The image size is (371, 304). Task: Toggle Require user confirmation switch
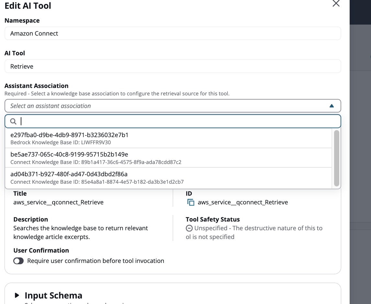pos(18,261)
